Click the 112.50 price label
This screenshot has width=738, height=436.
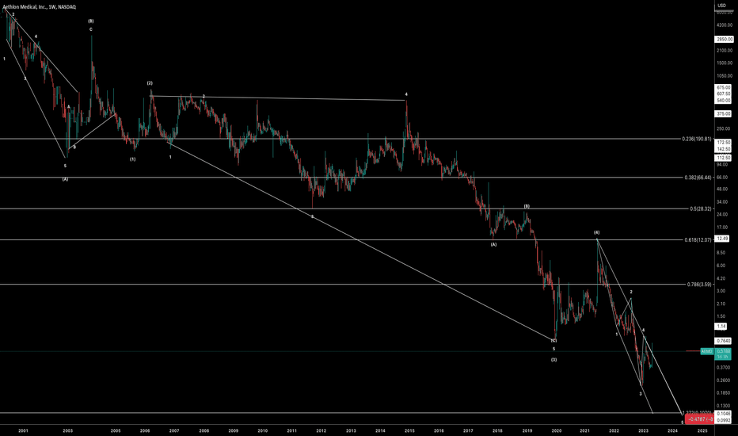(723, 158)
